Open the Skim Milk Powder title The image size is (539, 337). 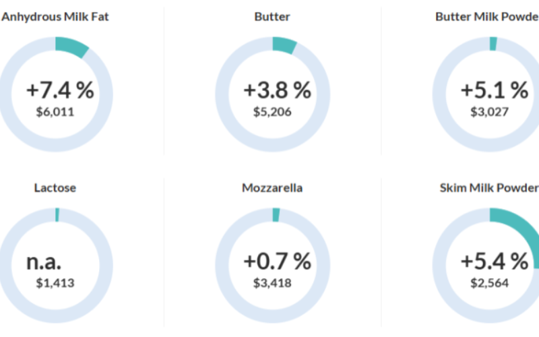tap(489, 188)
